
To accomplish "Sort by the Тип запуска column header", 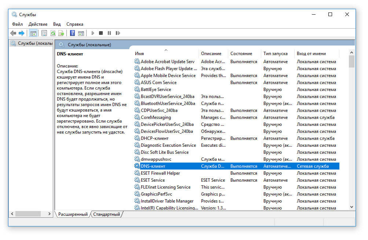I will (277, 53).
